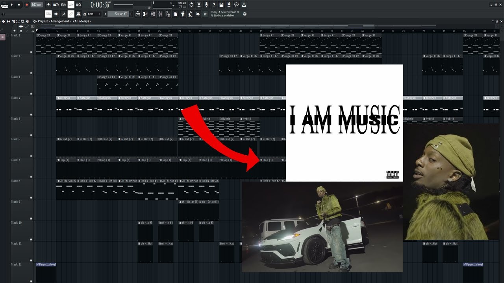Click the microphone one-click recording icon
The height and width of the screenshot is (283, 504).
206,5
